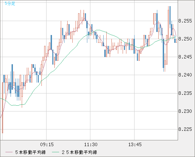Screen dimensions: 195x157
Task: Click the 09:15 time axis label
Action: point(47,144)
